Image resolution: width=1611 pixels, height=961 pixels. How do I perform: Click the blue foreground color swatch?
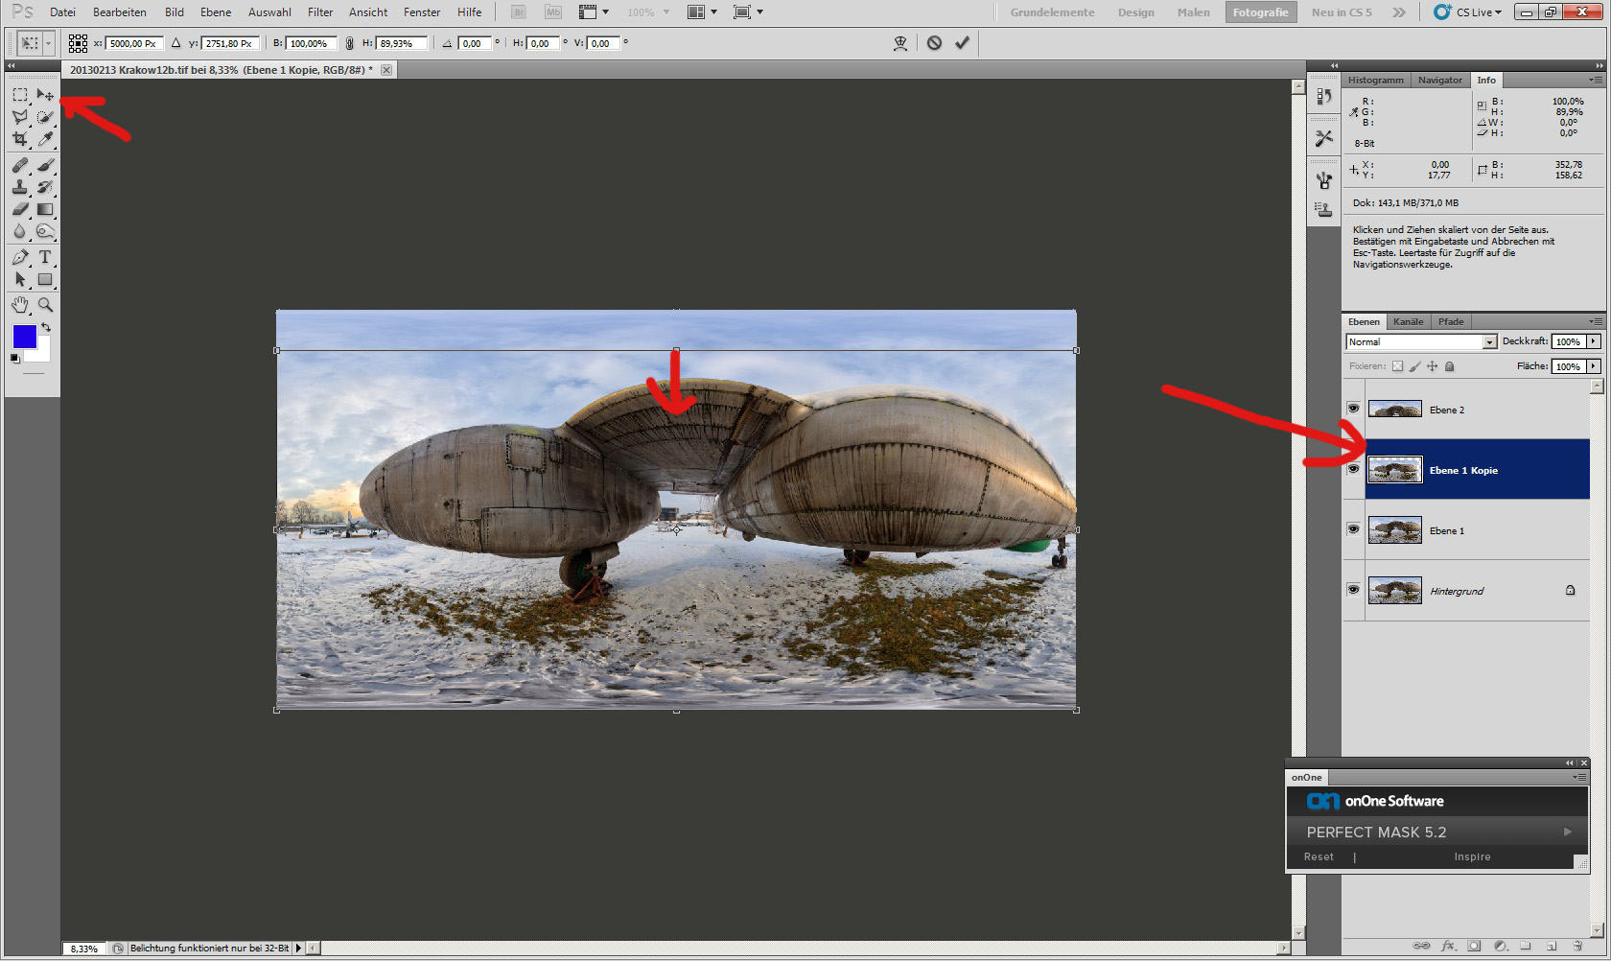pyautogui.click(x=24, y=336)
